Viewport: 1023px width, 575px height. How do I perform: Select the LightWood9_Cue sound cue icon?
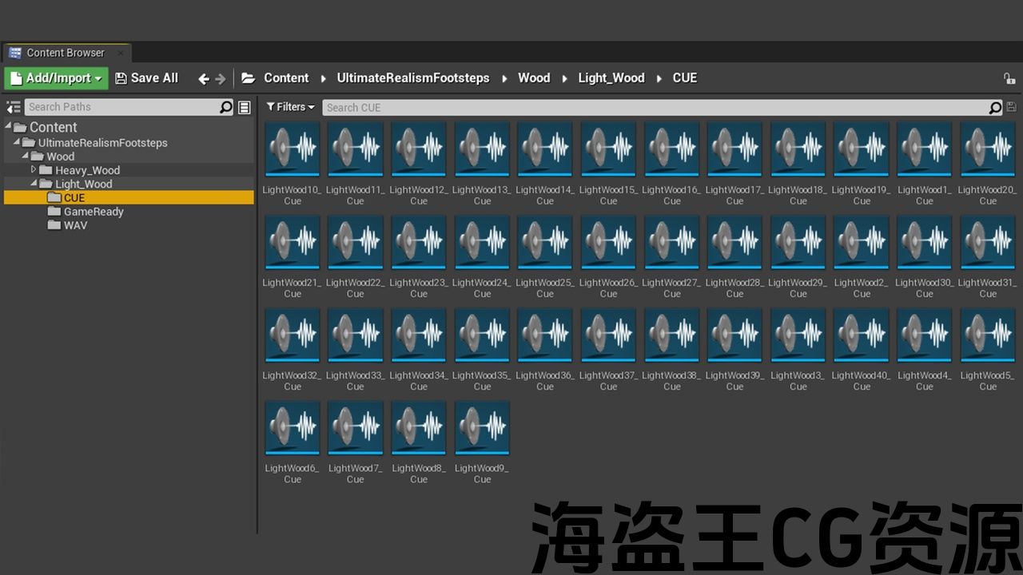pyautogui.click(x=482, y=427)
